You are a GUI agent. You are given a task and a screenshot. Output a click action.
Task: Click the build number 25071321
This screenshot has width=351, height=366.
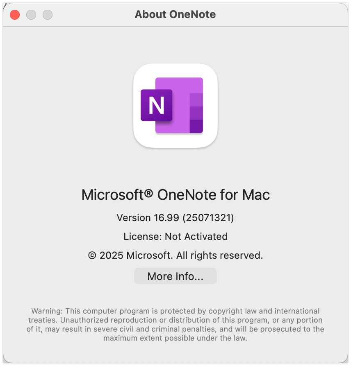pyautogui.click(x=208, y=217)
